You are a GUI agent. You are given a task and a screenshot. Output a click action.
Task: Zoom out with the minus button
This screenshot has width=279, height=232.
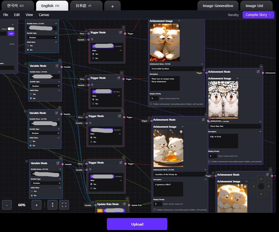pos(7,205)
